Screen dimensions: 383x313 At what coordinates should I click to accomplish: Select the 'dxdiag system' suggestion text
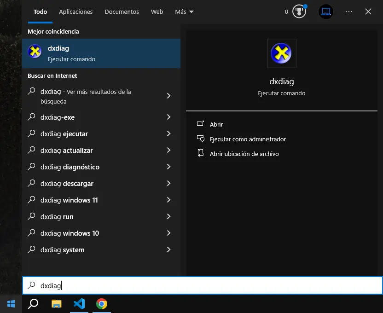click(63, 250)
